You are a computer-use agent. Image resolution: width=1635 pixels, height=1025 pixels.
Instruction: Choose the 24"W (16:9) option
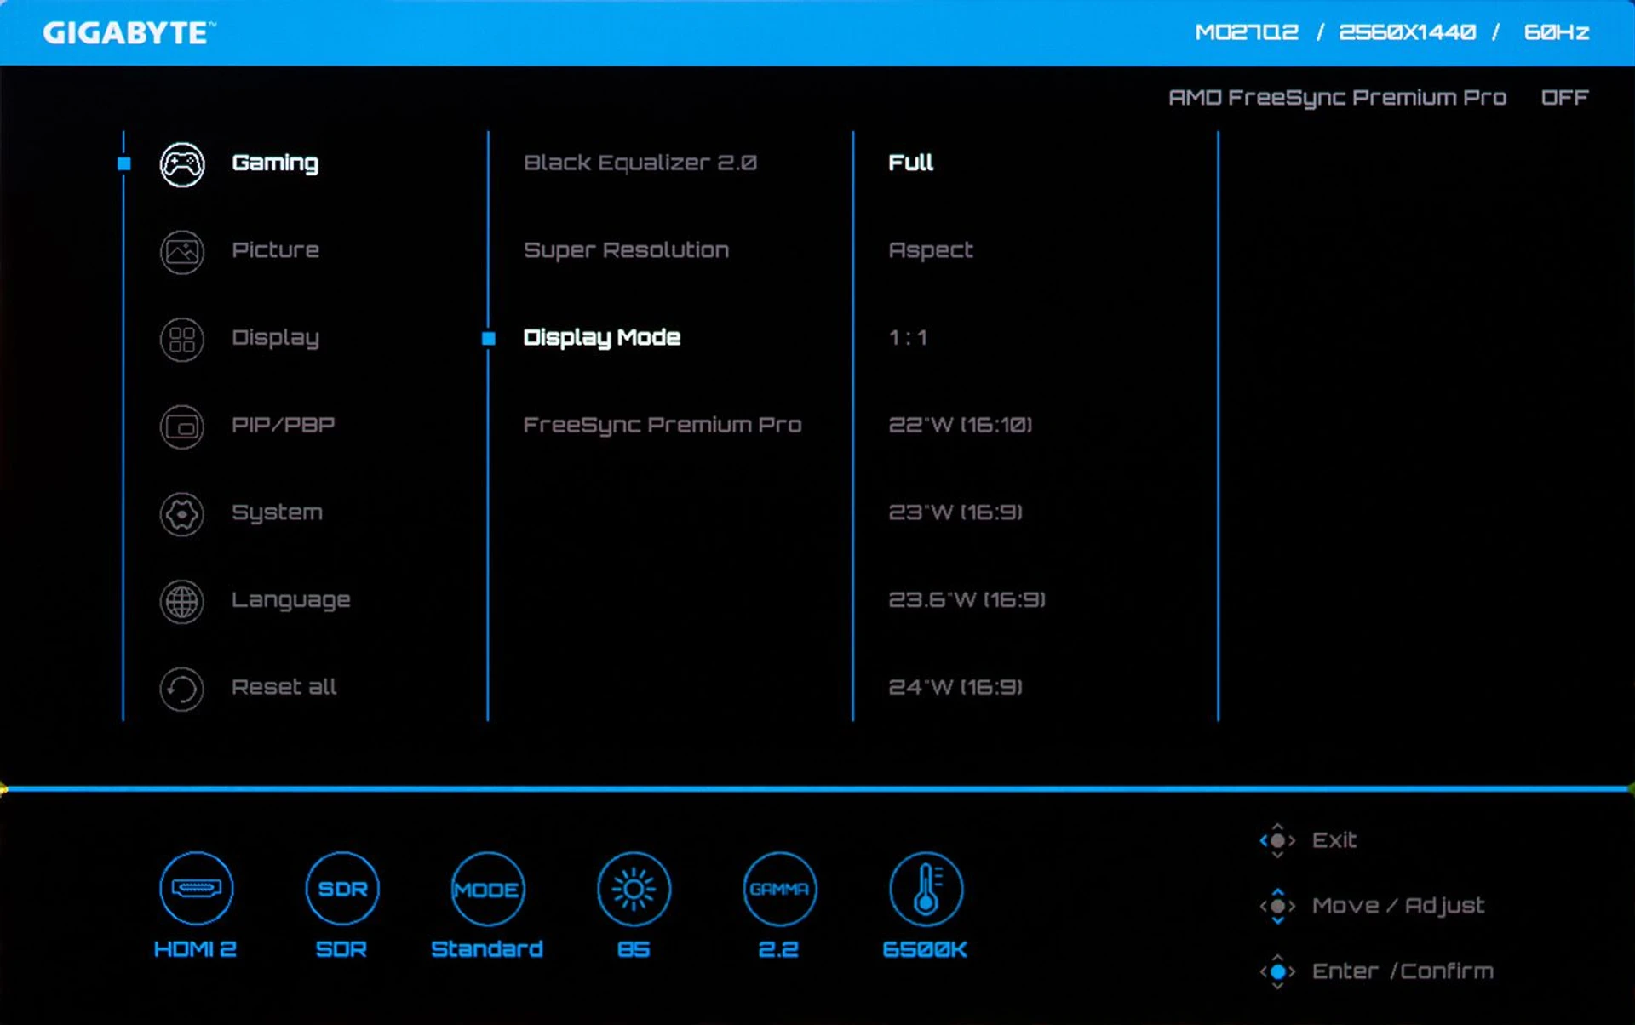[x=955, y=687]
